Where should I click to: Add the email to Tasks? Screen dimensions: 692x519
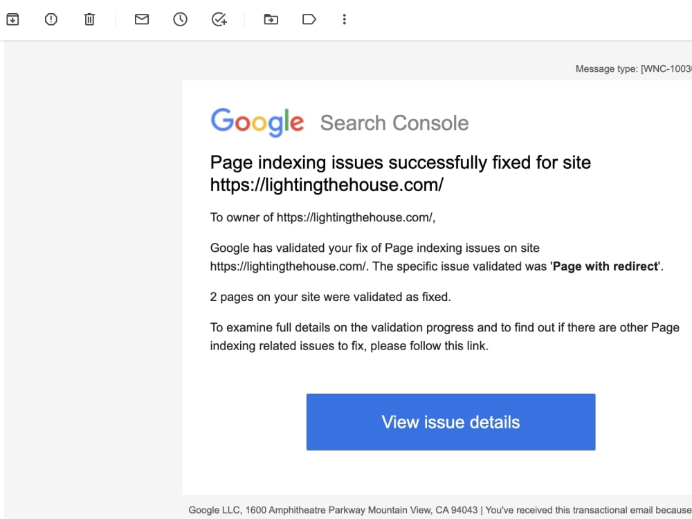[219, 19]
